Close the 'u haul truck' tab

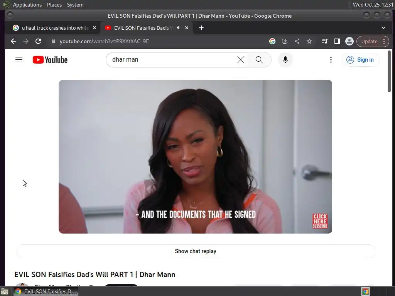coord(95,28)
